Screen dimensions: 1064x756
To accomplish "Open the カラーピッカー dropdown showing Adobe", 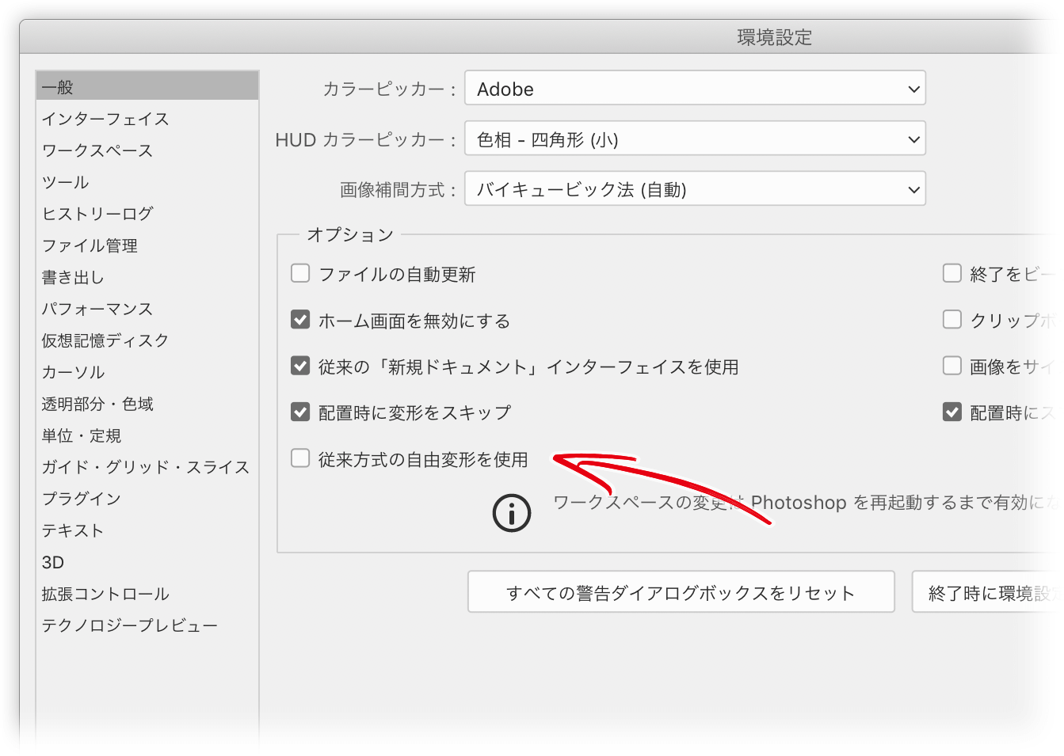I will (695, 88).
